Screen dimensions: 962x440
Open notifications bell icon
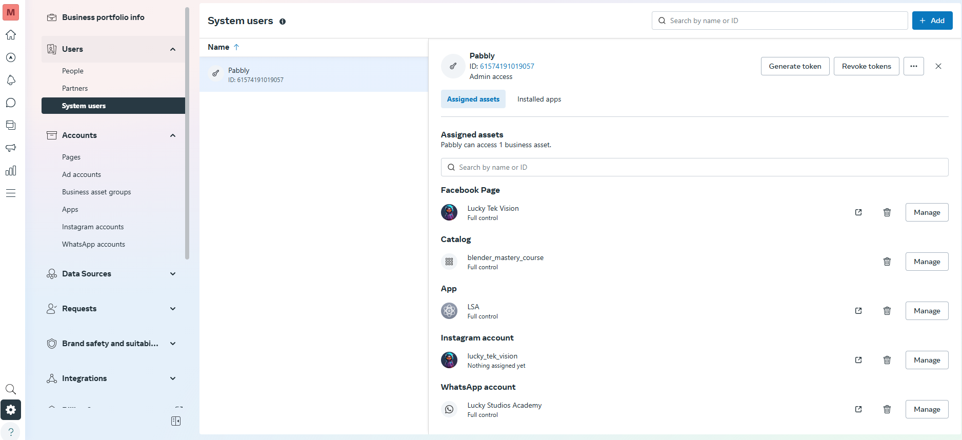(11, 80)
